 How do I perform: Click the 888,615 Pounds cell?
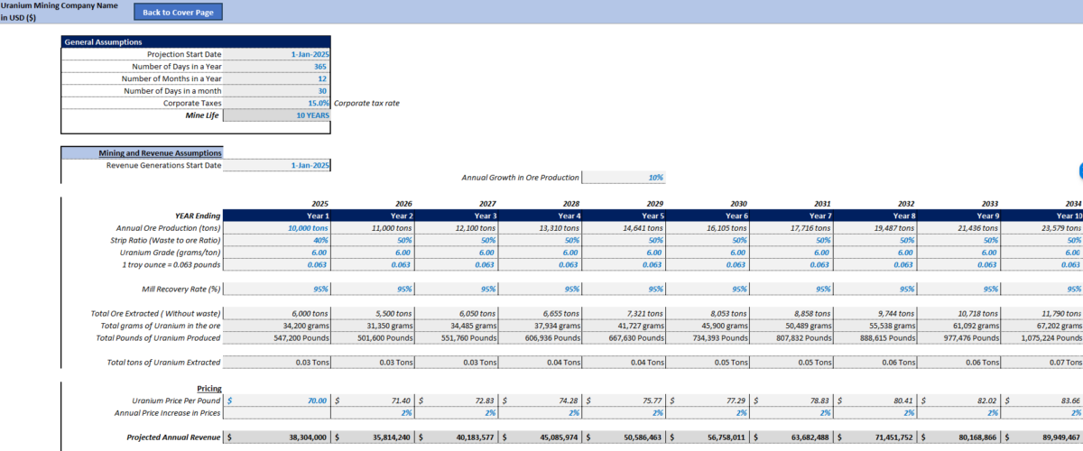click(875, 337)
